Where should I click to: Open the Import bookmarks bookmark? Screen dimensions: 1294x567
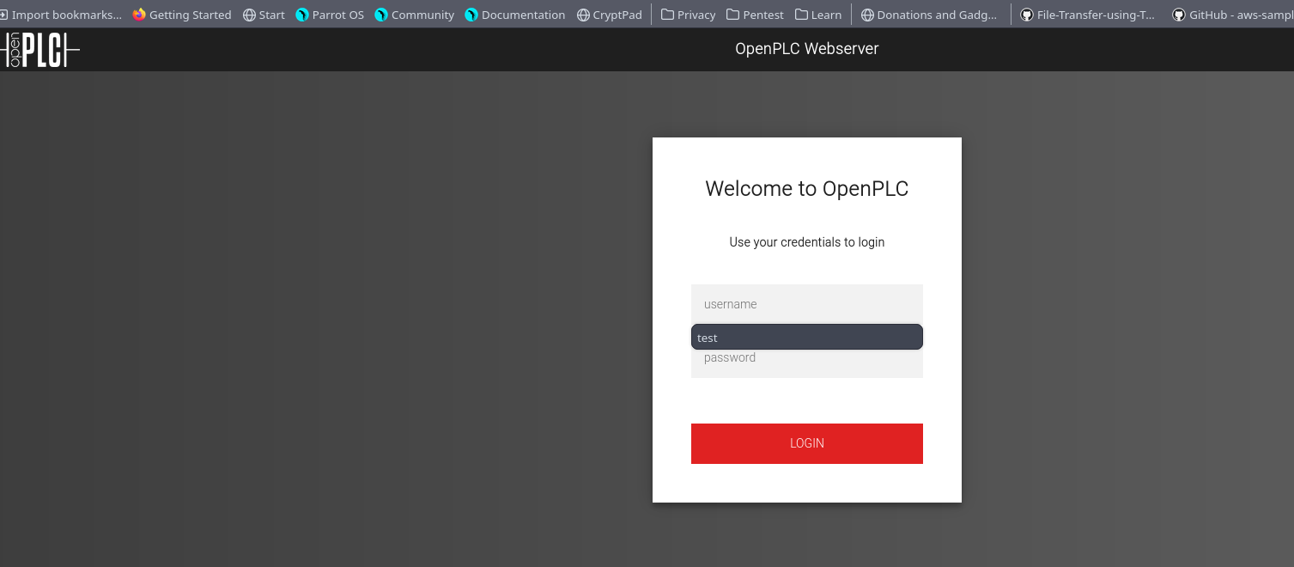(x=60, y=15)
